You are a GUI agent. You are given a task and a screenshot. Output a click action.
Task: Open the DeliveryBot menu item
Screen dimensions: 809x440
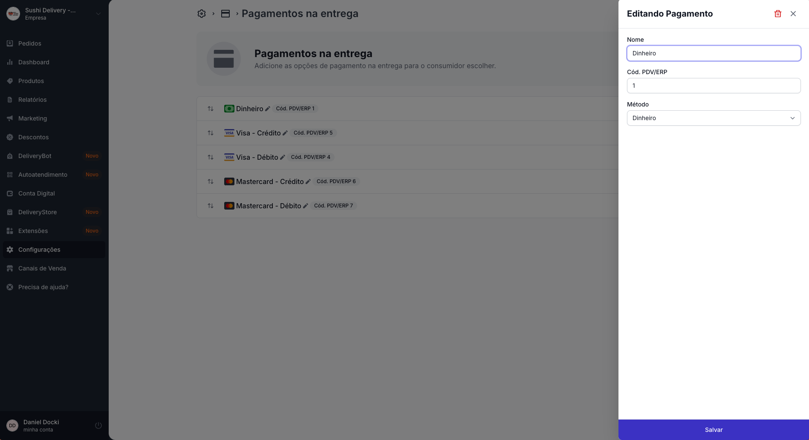(35, 156)
